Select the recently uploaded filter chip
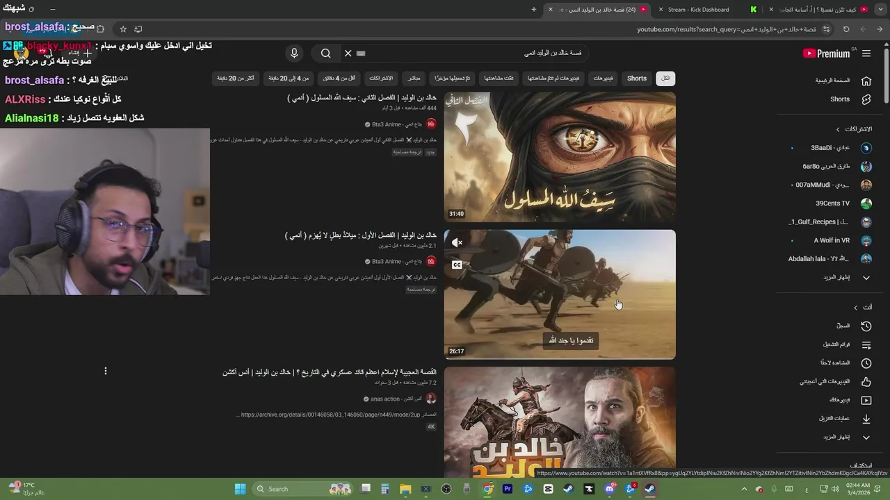The image size is (890, 500). tap(453, 78)
